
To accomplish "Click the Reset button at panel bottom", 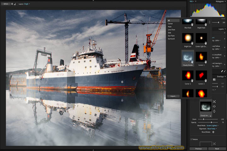I will point(217,149).
